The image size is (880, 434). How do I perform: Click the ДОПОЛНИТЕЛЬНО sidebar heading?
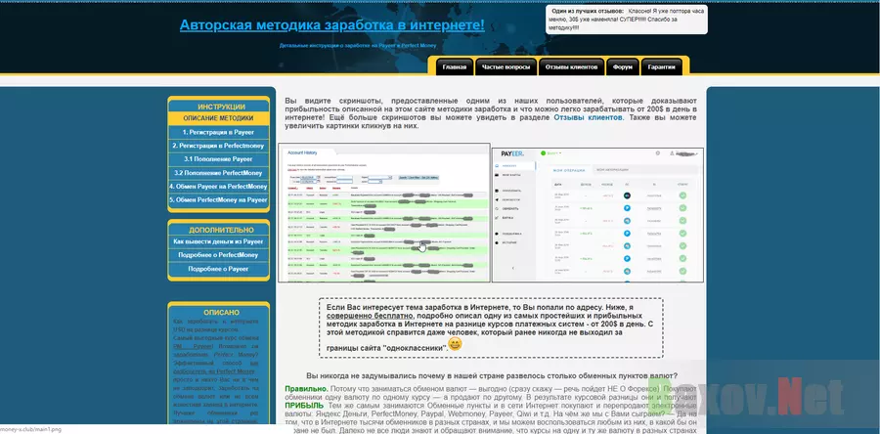(x=221, y=230)
